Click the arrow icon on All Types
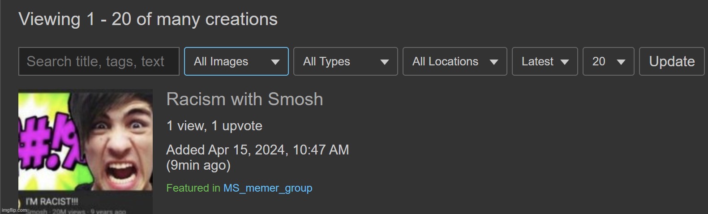The width and height of the screenshot is (708, 214). (384, 62)
